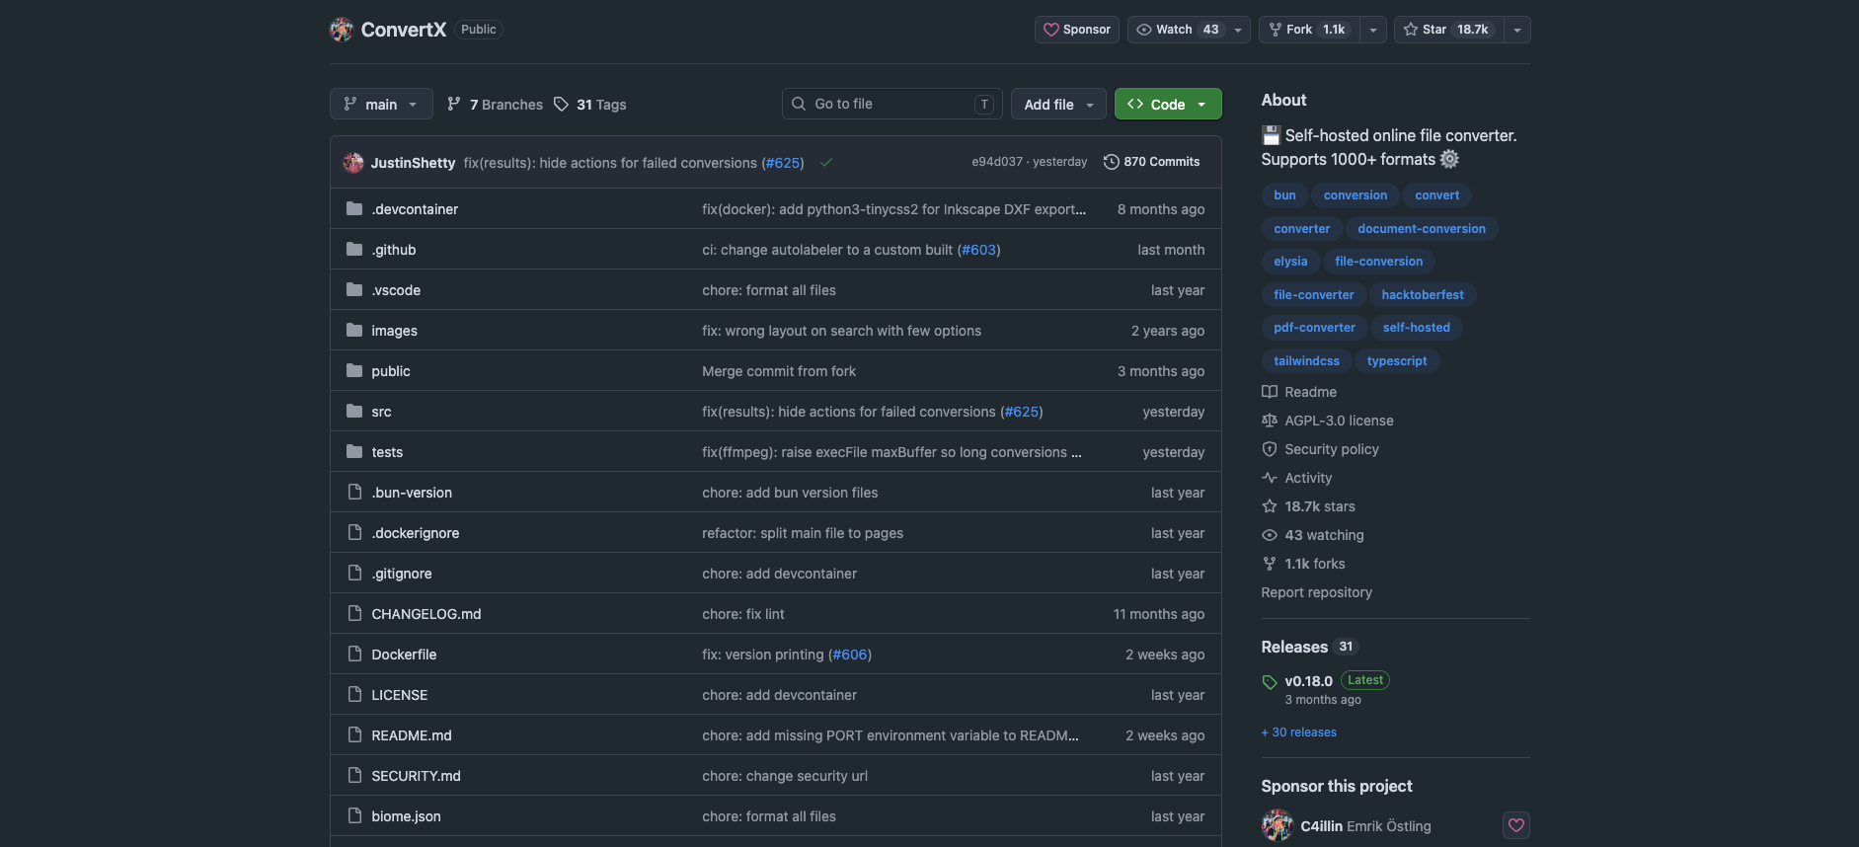Click the file icon for README.md
The image size is (1859, 847).
[354, 735]
